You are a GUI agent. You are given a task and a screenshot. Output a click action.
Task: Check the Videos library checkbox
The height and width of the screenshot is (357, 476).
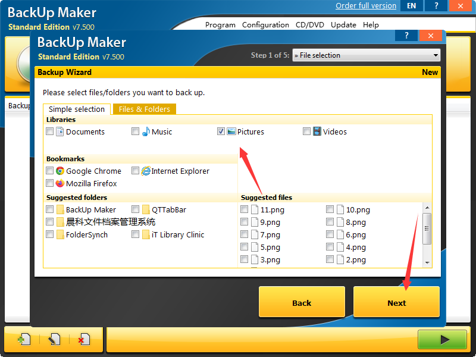click(x=306, y=131)
